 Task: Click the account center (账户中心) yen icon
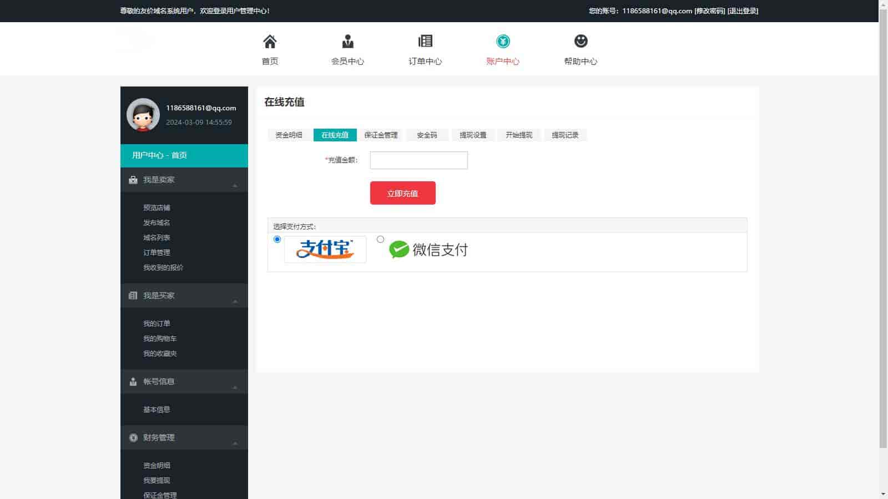503,42
